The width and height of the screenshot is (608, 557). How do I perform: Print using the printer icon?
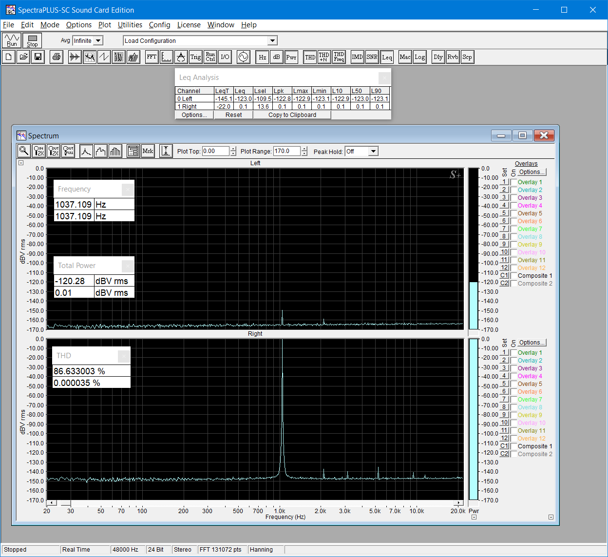coord(57,57)
